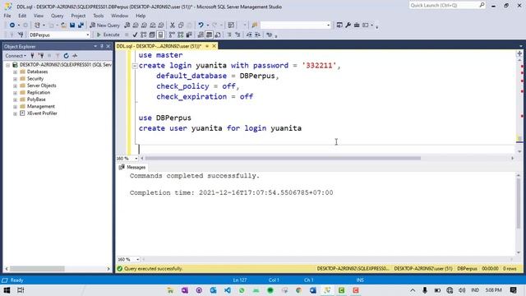
Task: Expand the Databases node
Action: point(15,72)
